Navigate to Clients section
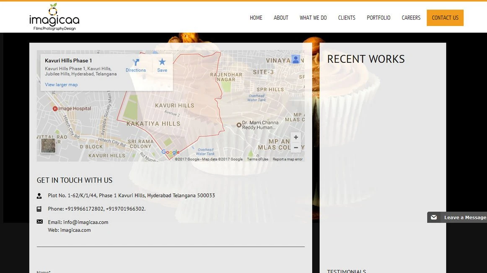487x273 pixels. coord(347,18)
